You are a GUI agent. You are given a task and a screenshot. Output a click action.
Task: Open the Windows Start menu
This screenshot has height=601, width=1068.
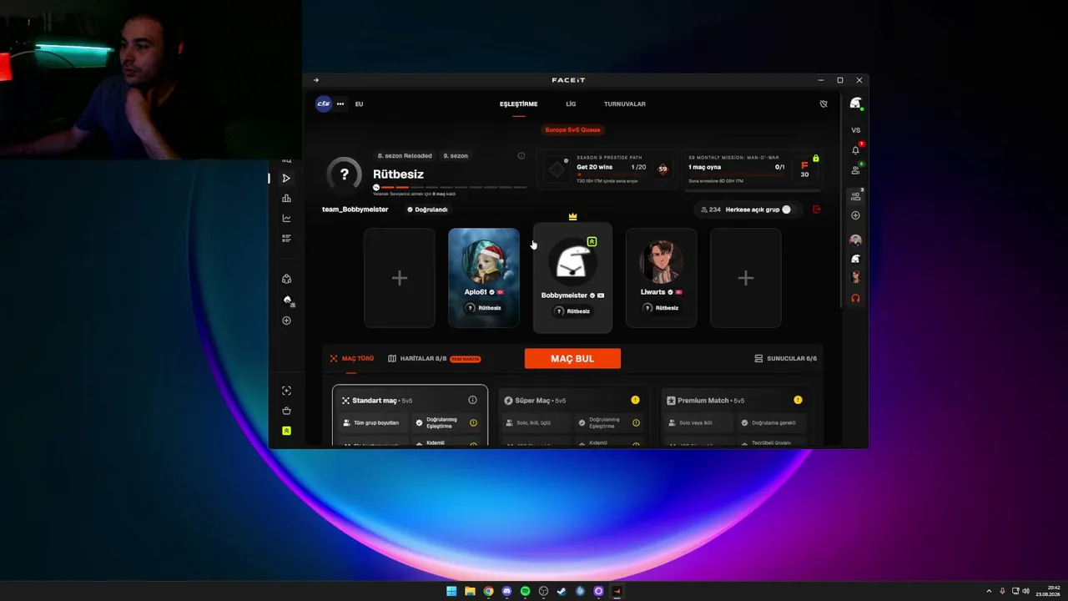[451, 591]
